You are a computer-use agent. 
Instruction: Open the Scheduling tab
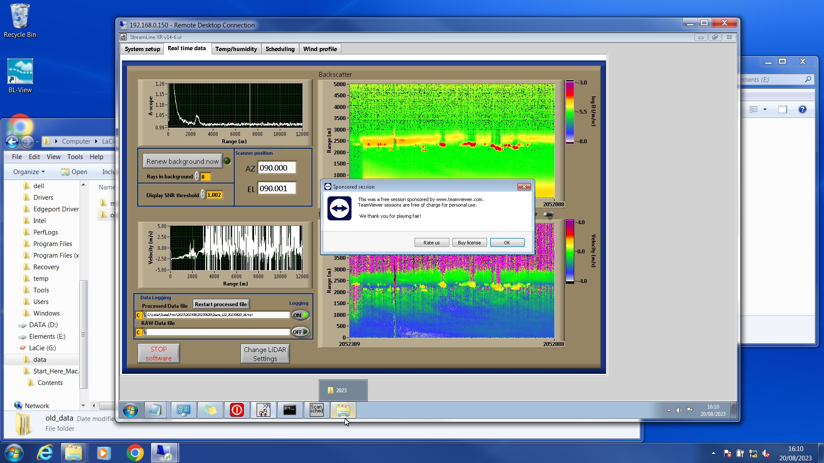[280, 49]
